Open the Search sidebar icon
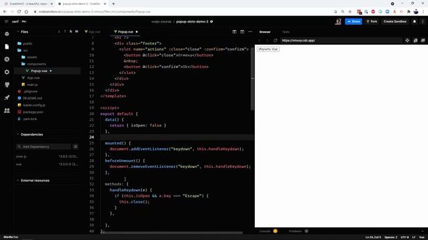428x240 pixels. 7,59
